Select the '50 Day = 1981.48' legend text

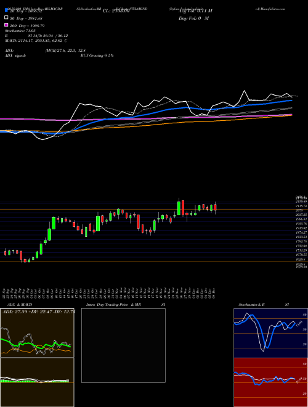(26, 18)
